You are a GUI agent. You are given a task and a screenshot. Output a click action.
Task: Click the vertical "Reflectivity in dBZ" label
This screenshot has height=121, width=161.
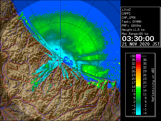153,85
